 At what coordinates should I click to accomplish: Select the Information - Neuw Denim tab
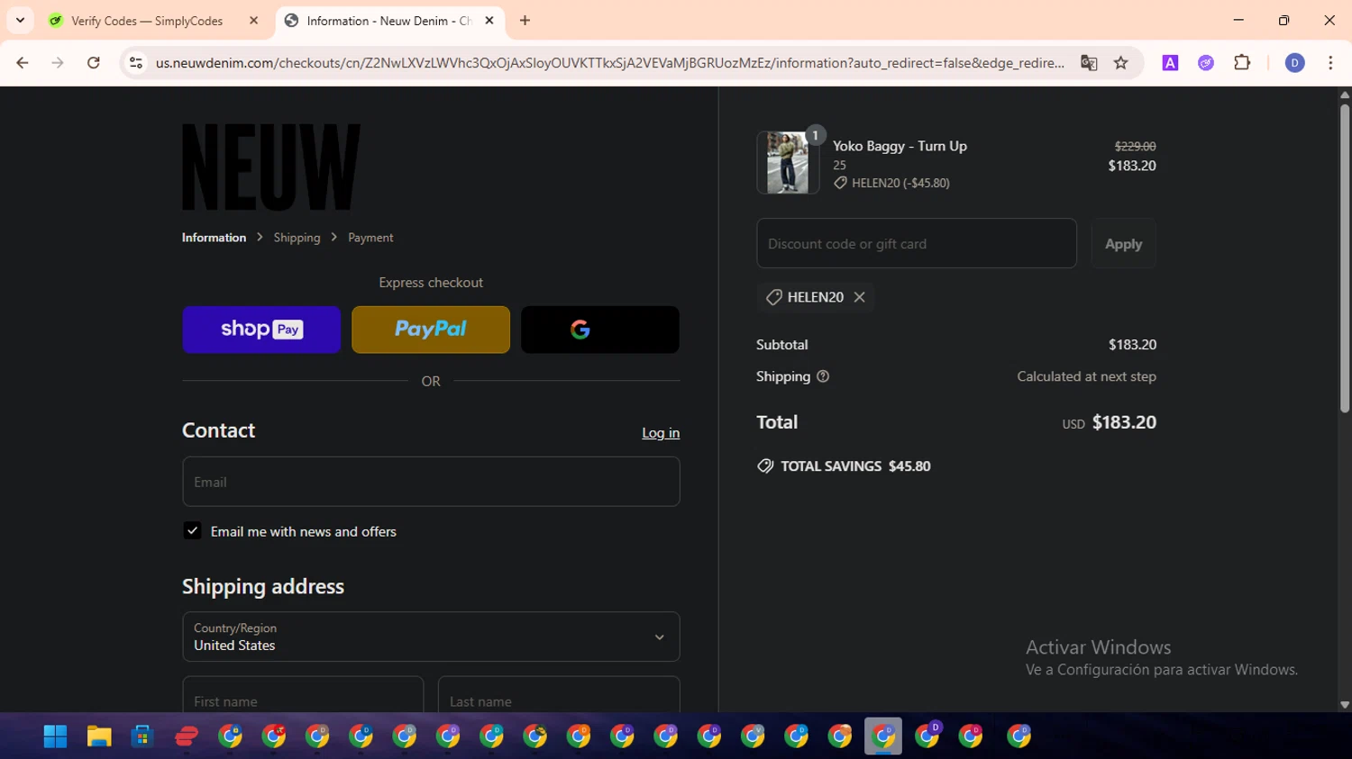coord(388,21)
